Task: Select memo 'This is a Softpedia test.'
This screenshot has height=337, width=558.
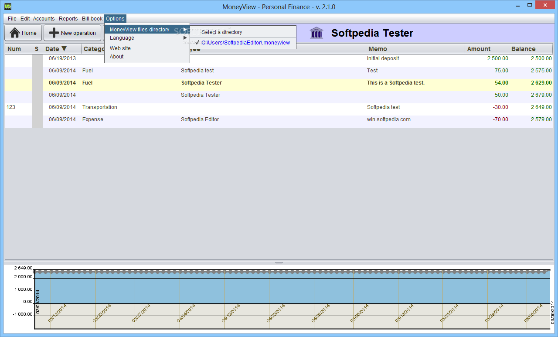Action: coord(396,83)
